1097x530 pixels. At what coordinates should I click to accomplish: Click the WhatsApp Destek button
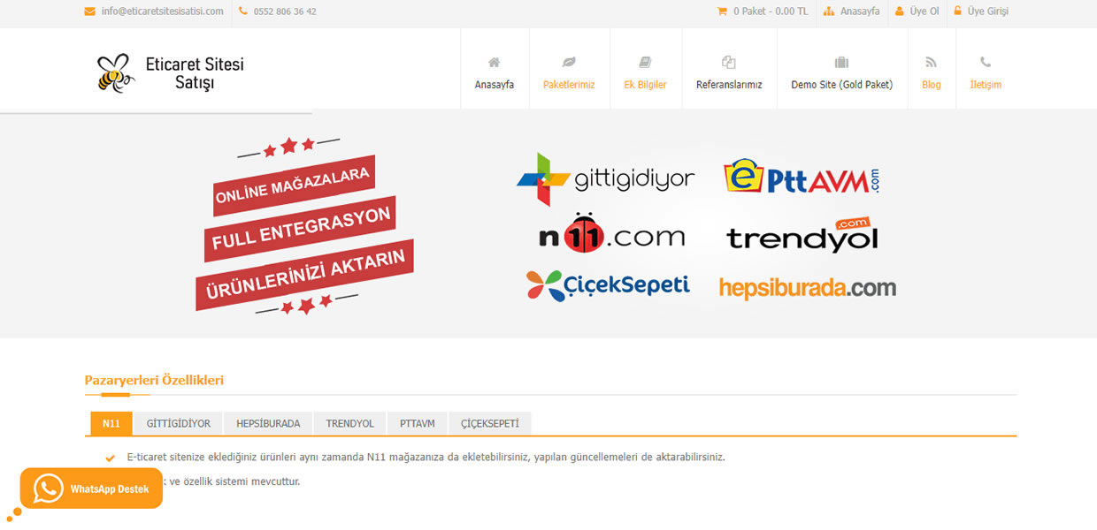click(x=92, y=488)
